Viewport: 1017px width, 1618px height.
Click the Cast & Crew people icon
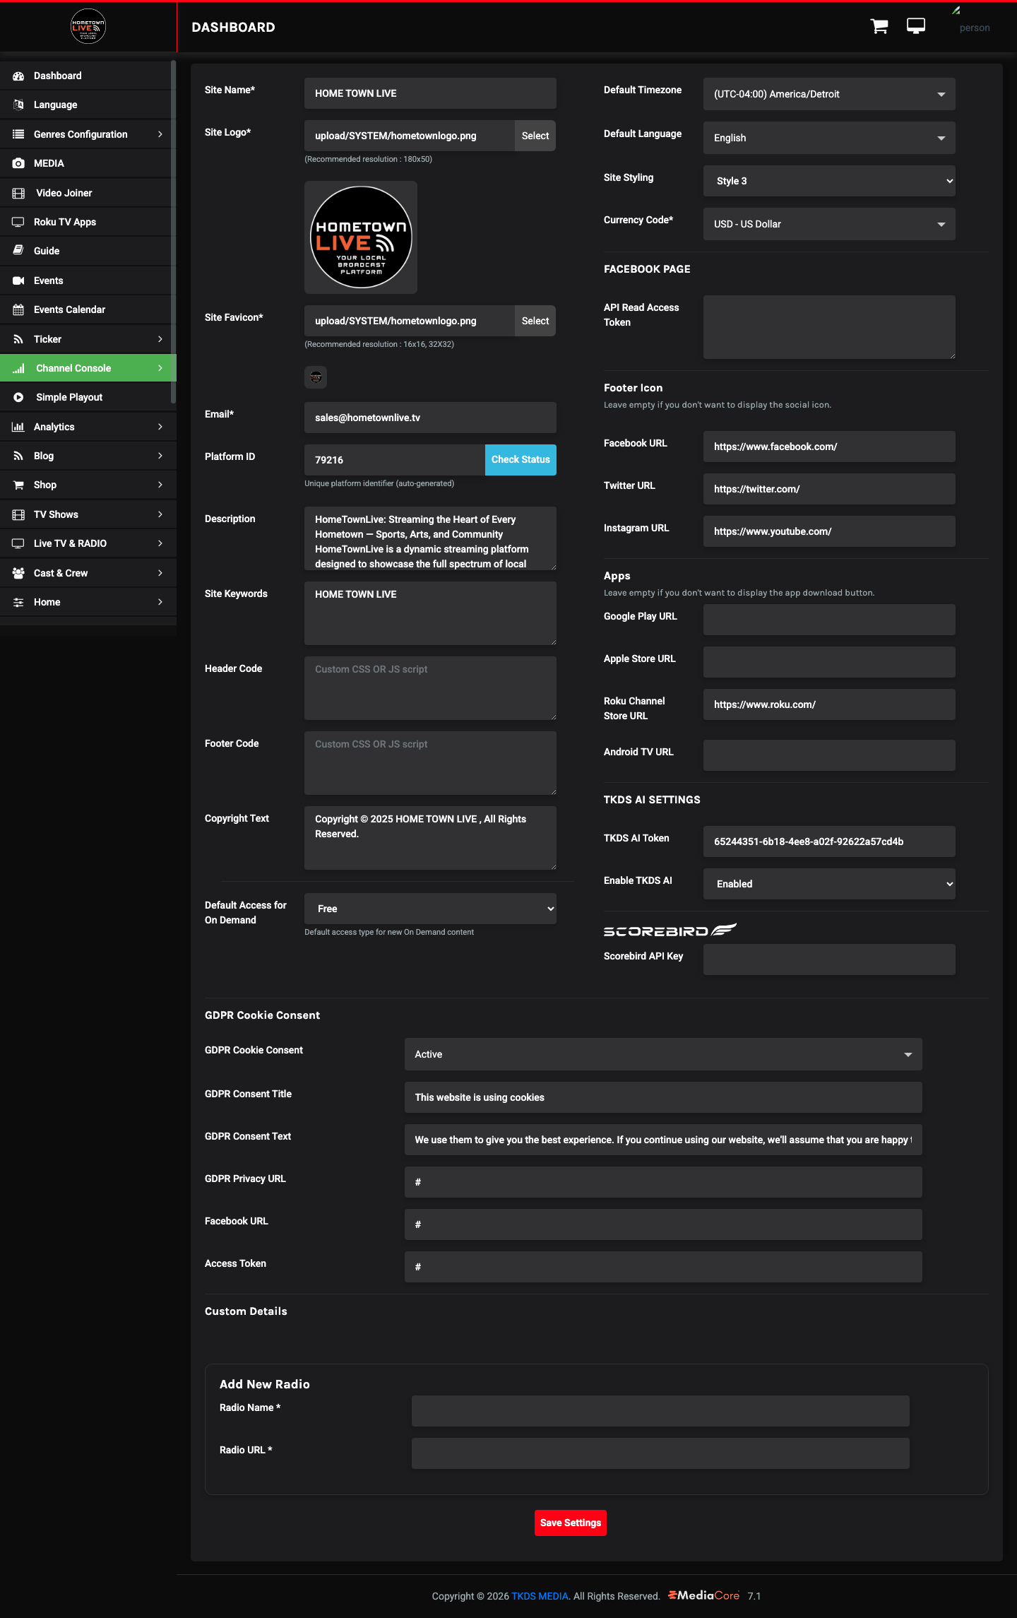click(x=18, y=573)
